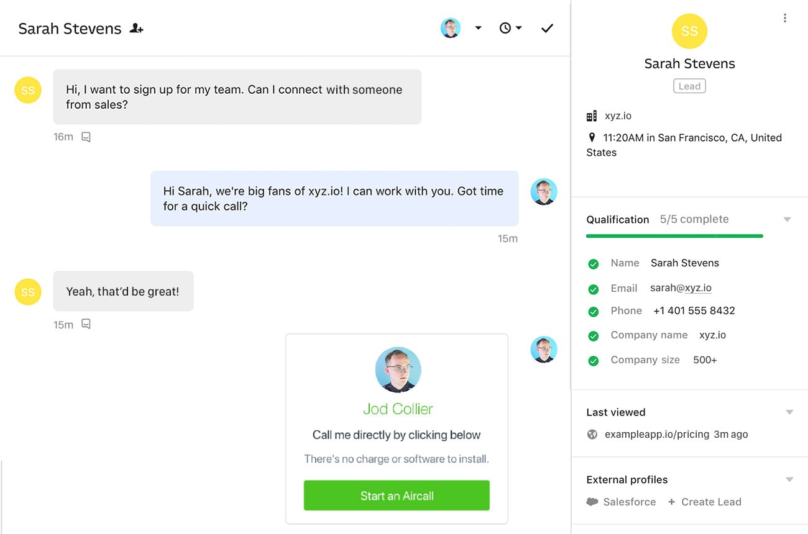This screenshot has height=534, width=808.
Task: Click the globe icon next to exampleapp.io/pricing
Action: click(x=592, y=435)
